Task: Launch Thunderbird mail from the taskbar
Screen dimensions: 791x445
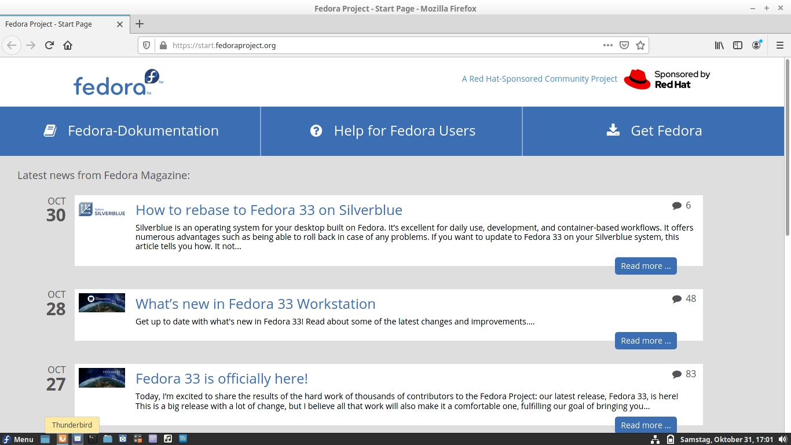Action: [77, 439]
